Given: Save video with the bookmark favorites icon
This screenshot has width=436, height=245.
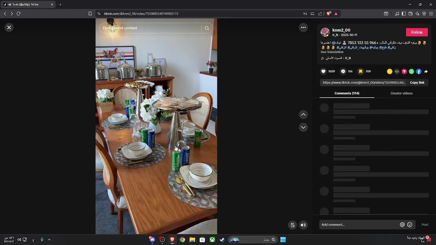Looking at the screenshot, I should [x=360, y=71].
